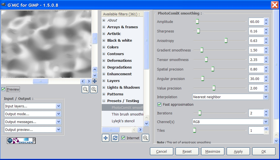Select the Lights & Shadows category
This screenshot has width=280, height=160.
click(124, 88)
